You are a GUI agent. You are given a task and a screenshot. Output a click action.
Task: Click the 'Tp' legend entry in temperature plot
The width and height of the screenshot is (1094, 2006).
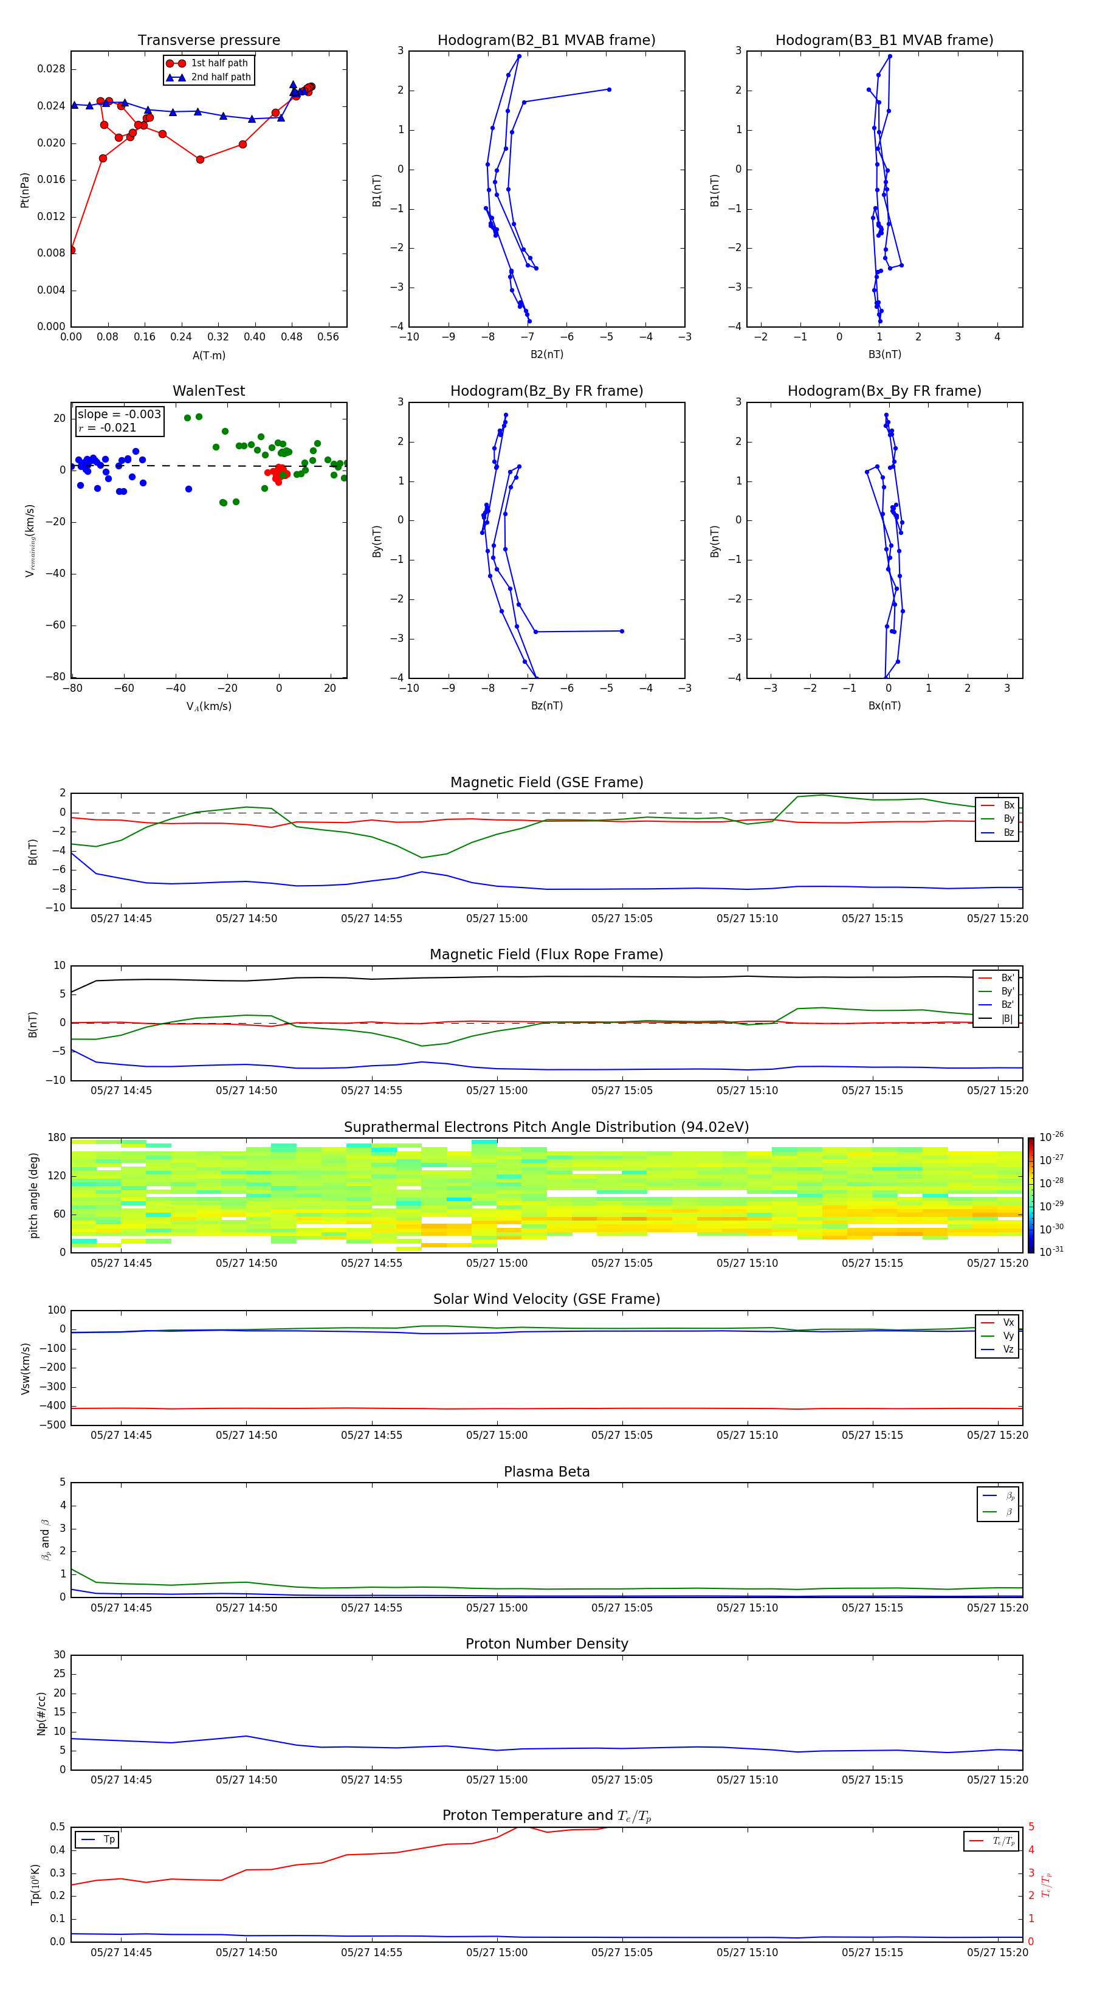click(97, 1840)
